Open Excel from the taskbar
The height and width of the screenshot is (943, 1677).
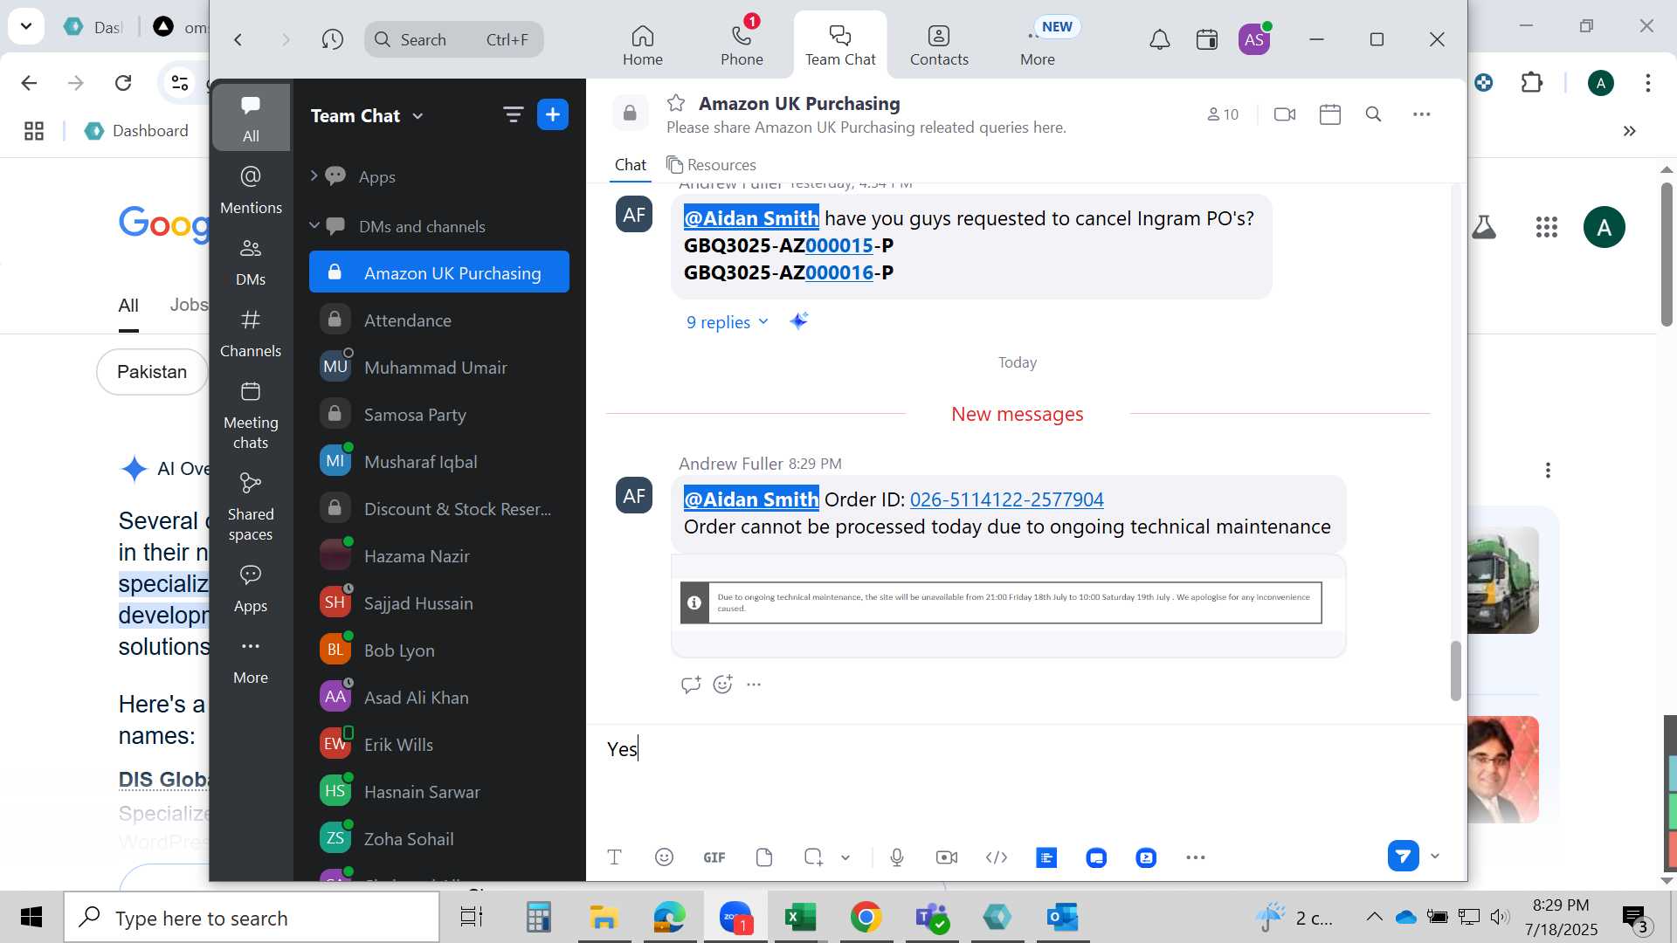(x=799, y=917)
